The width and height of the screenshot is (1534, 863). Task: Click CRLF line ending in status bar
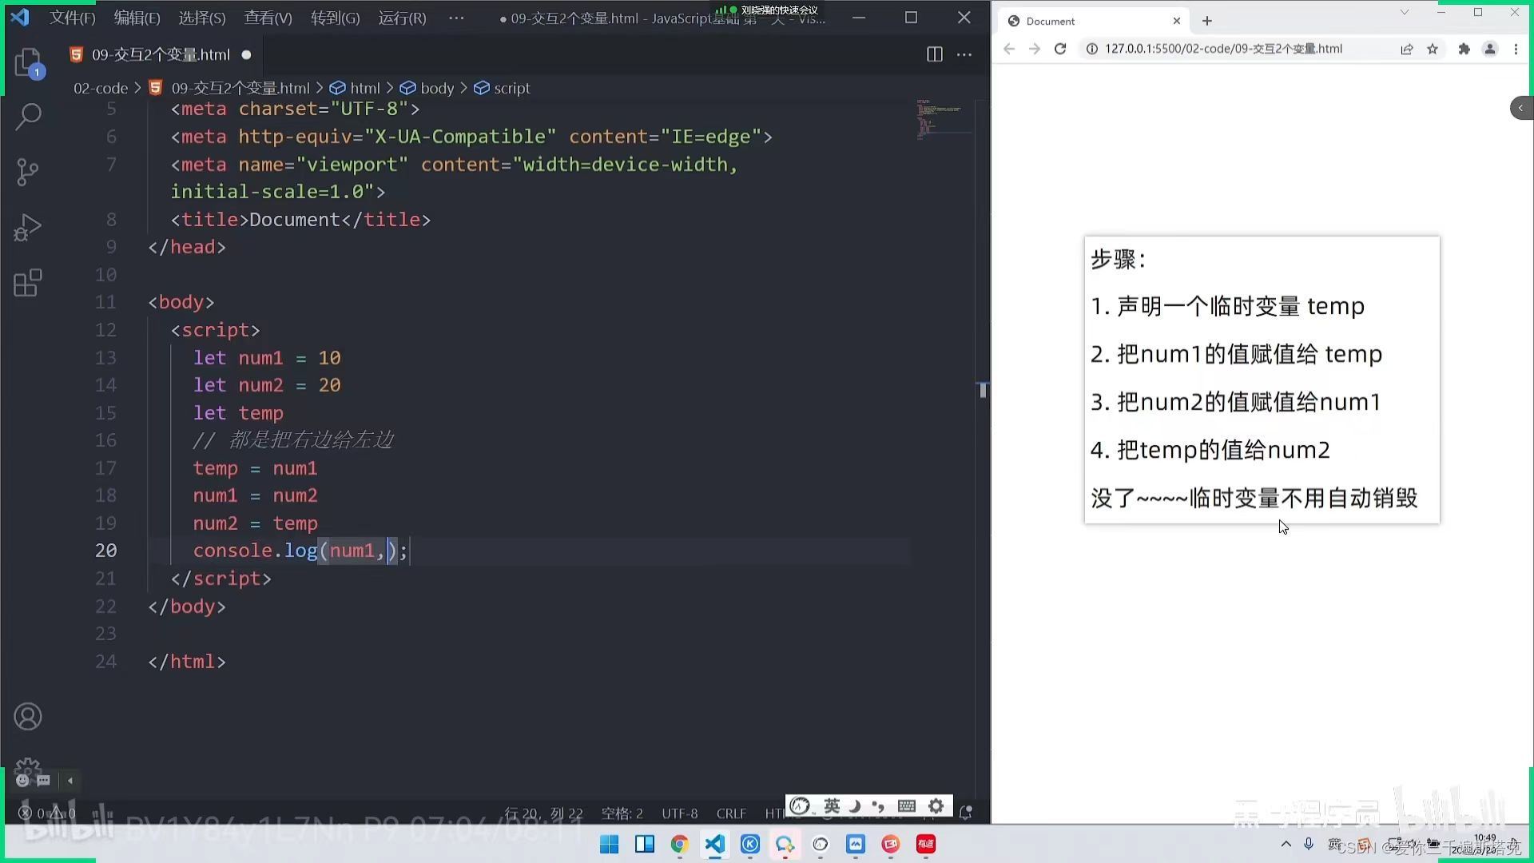tap(731, 813)
